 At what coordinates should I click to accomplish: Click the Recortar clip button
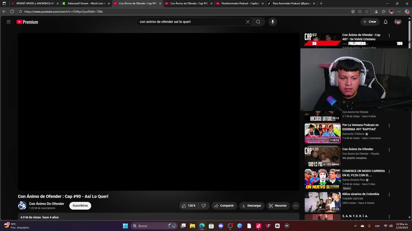pyautogui.click(x=278, y=206)
